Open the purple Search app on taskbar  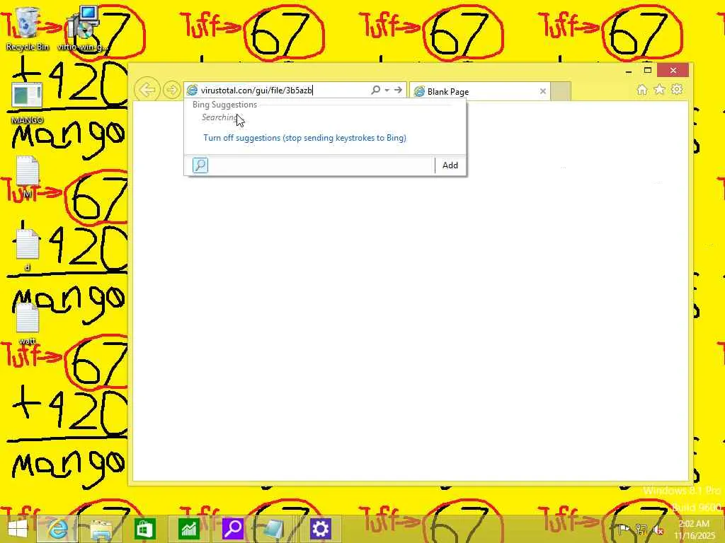[232, 529]
